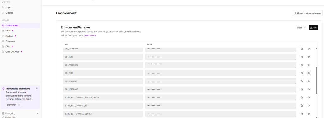This screenshot has height=118, width=324.
Task: Reveal the LINE_BOT_CHANNEL_ACCESS_TOKEN value
Action: coord(308,98)
